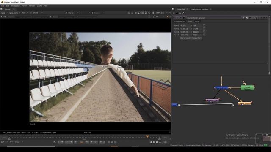The image size is (271, 152).
Task: Open the Edit menu
Action: click(x=8, y=6)
